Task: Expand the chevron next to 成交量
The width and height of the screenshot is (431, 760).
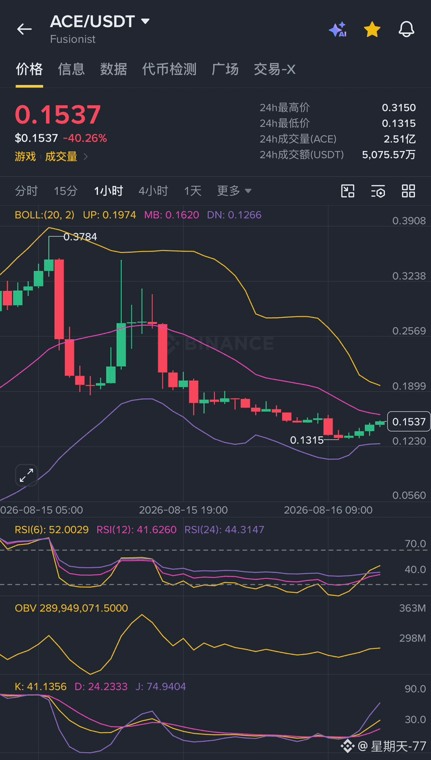Action: pyautogui.click(x=85, y=156)
